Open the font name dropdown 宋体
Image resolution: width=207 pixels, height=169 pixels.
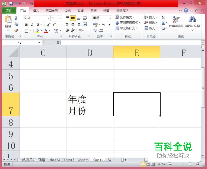click(x=48, y=18)
